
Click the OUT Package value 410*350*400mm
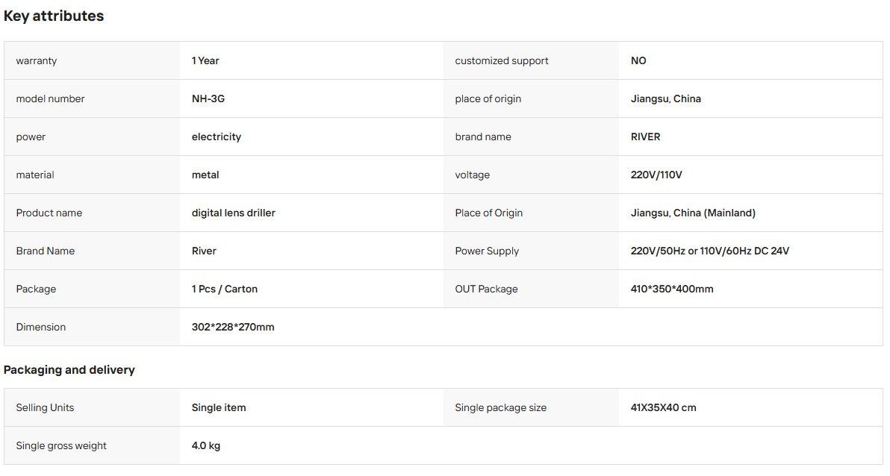point(672,289)
